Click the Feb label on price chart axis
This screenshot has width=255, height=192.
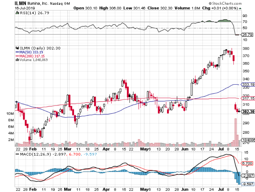tap(33, 149)
